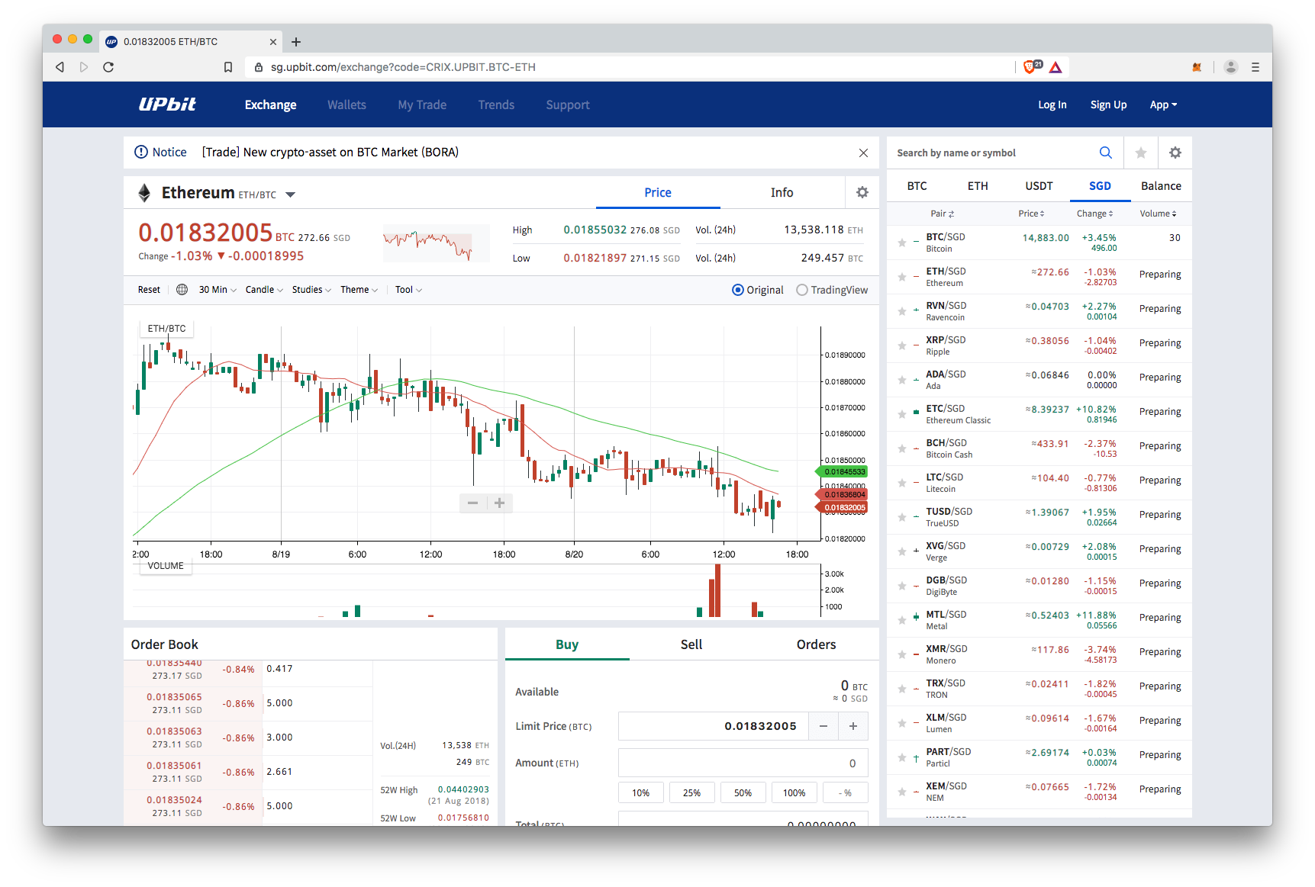Click the Notice info icon
The image size is (1315, 887).
pos(141,152)
